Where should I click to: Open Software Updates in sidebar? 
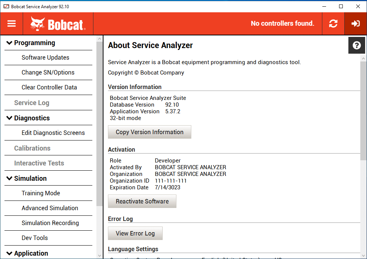(x=45, y=58)
